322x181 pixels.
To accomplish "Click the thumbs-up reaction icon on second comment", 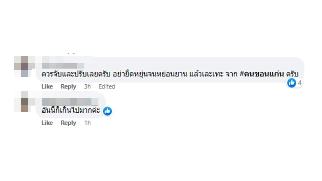I will click(x=107, y=111).
